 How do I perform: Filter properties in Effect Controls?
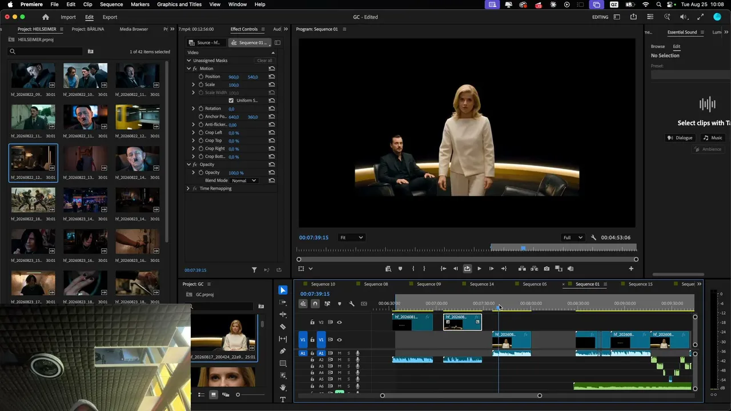tap(255, 270)
